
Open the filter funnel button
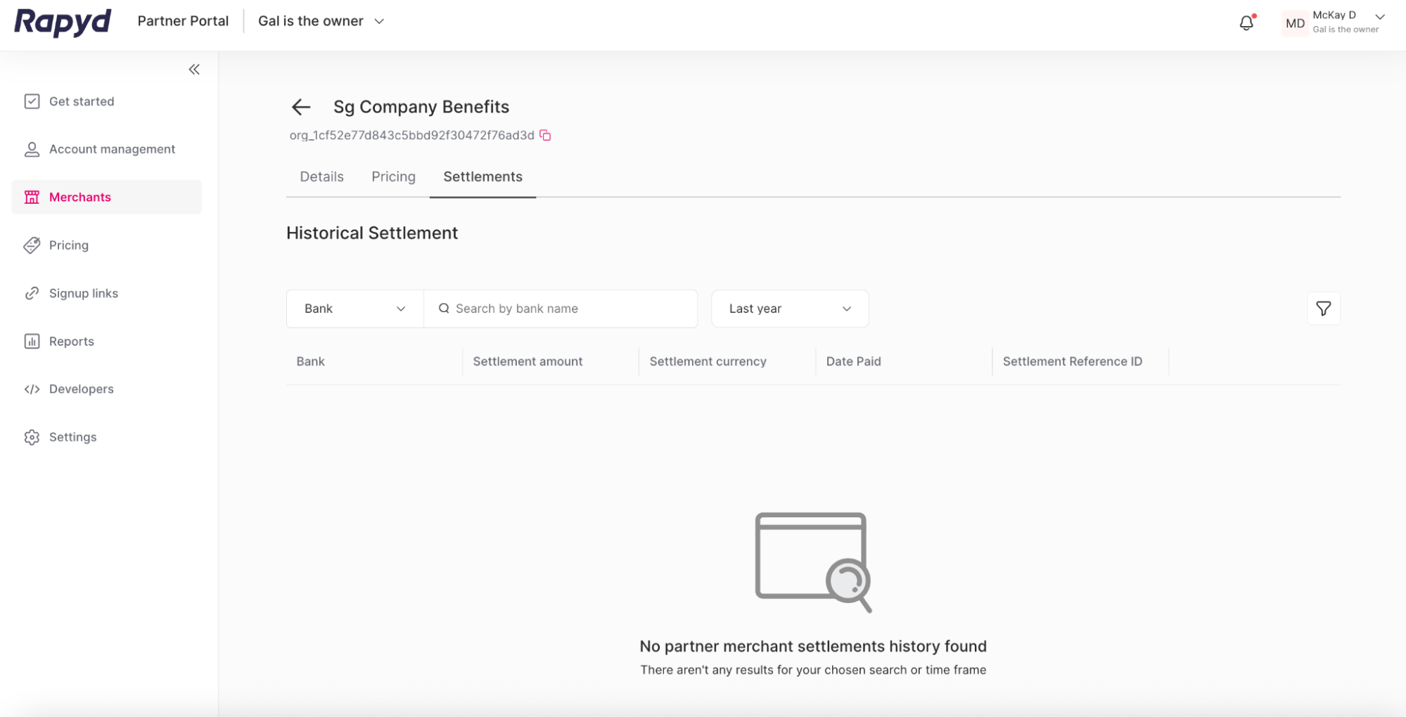(1323, 309)
